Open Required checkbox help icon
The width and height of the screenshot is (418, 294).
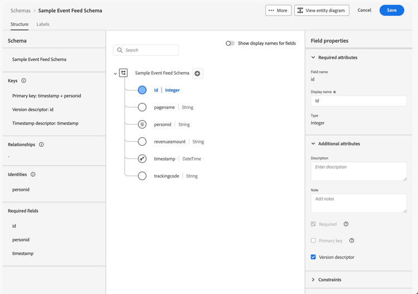coord(346,224)
